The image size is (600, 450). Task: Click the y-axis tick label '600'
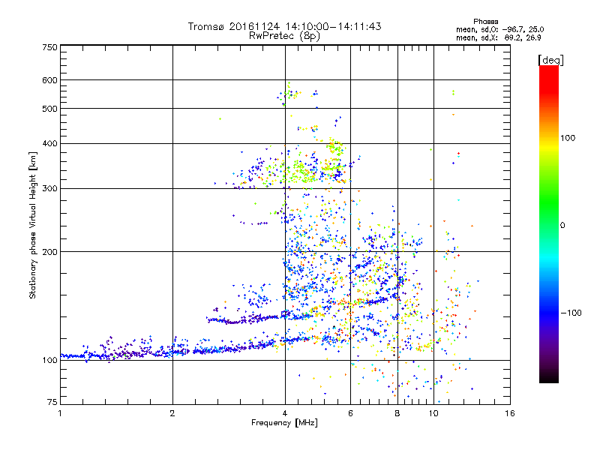(49, 80)
